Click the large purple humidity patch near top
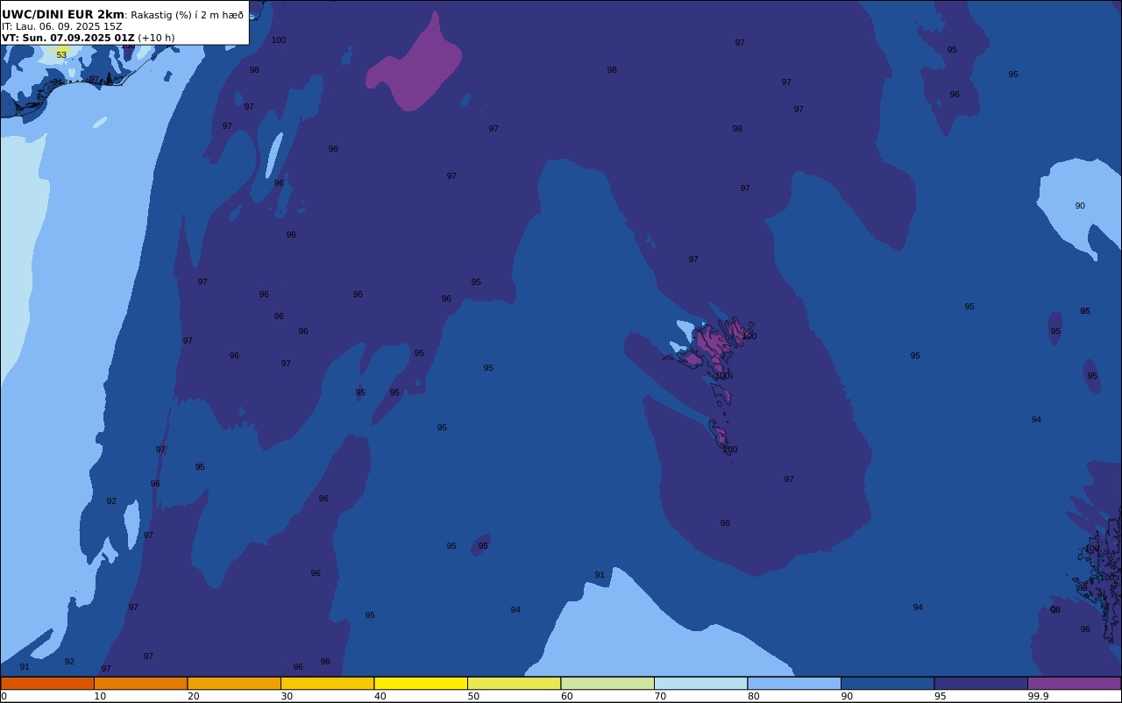 416,68
